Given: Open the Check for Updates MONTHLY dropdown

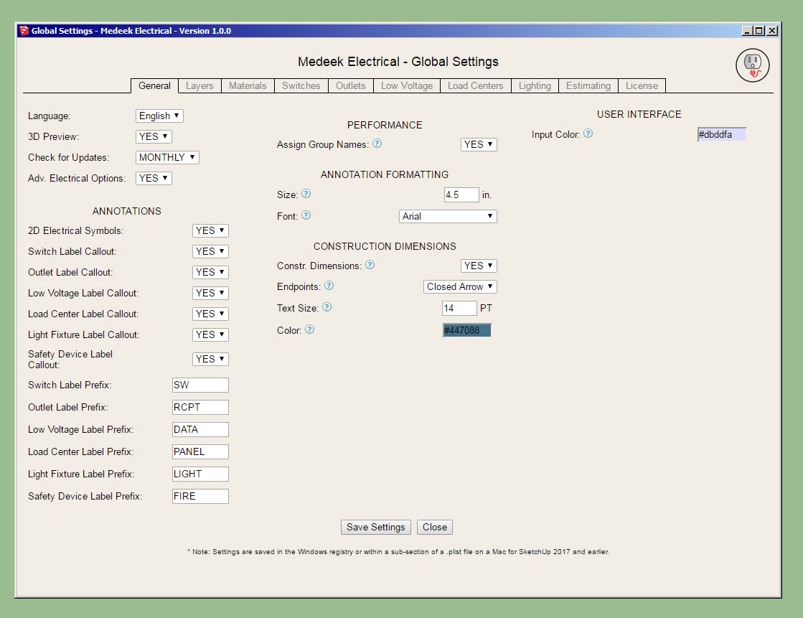Looking at the screenshot, I should (167, 157).
